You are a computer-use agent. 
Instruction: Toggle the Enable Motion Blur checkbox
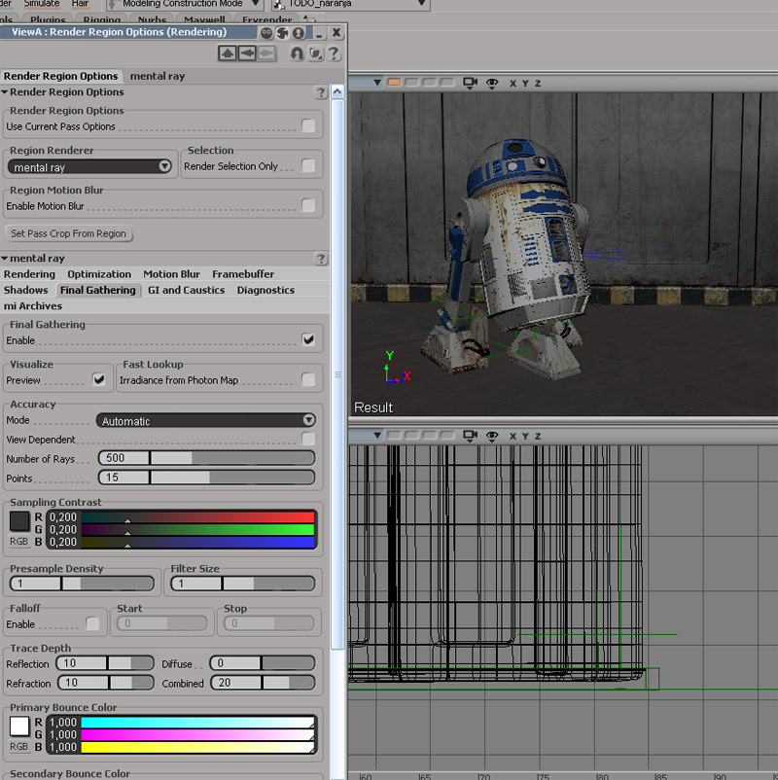[308, 205]
